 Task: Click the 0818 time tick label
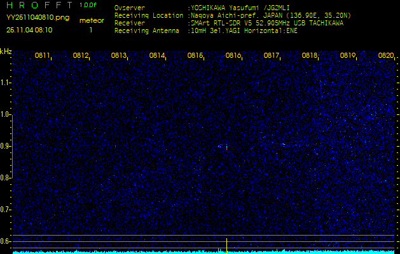(x=310, y=56)
